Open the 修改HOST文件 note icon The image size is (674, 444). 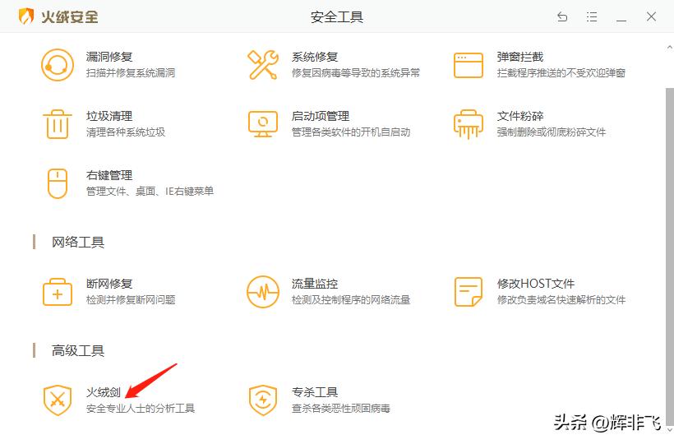469,292
